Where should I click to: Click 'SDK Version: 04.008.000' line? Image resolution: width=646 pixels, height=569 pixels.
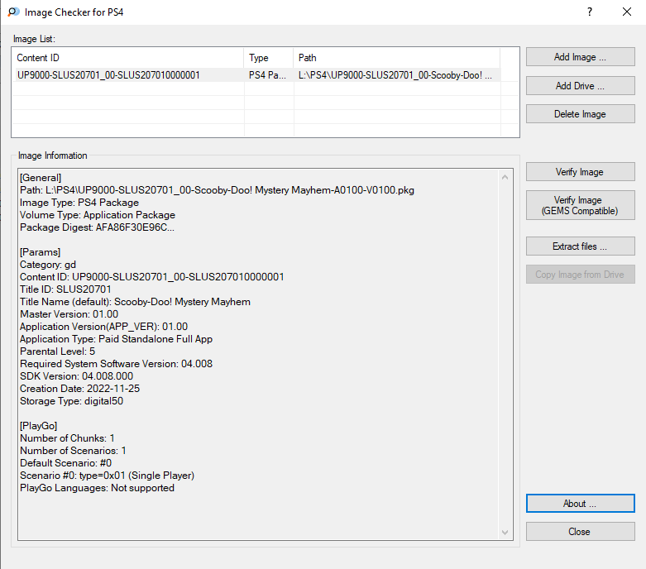76,375
